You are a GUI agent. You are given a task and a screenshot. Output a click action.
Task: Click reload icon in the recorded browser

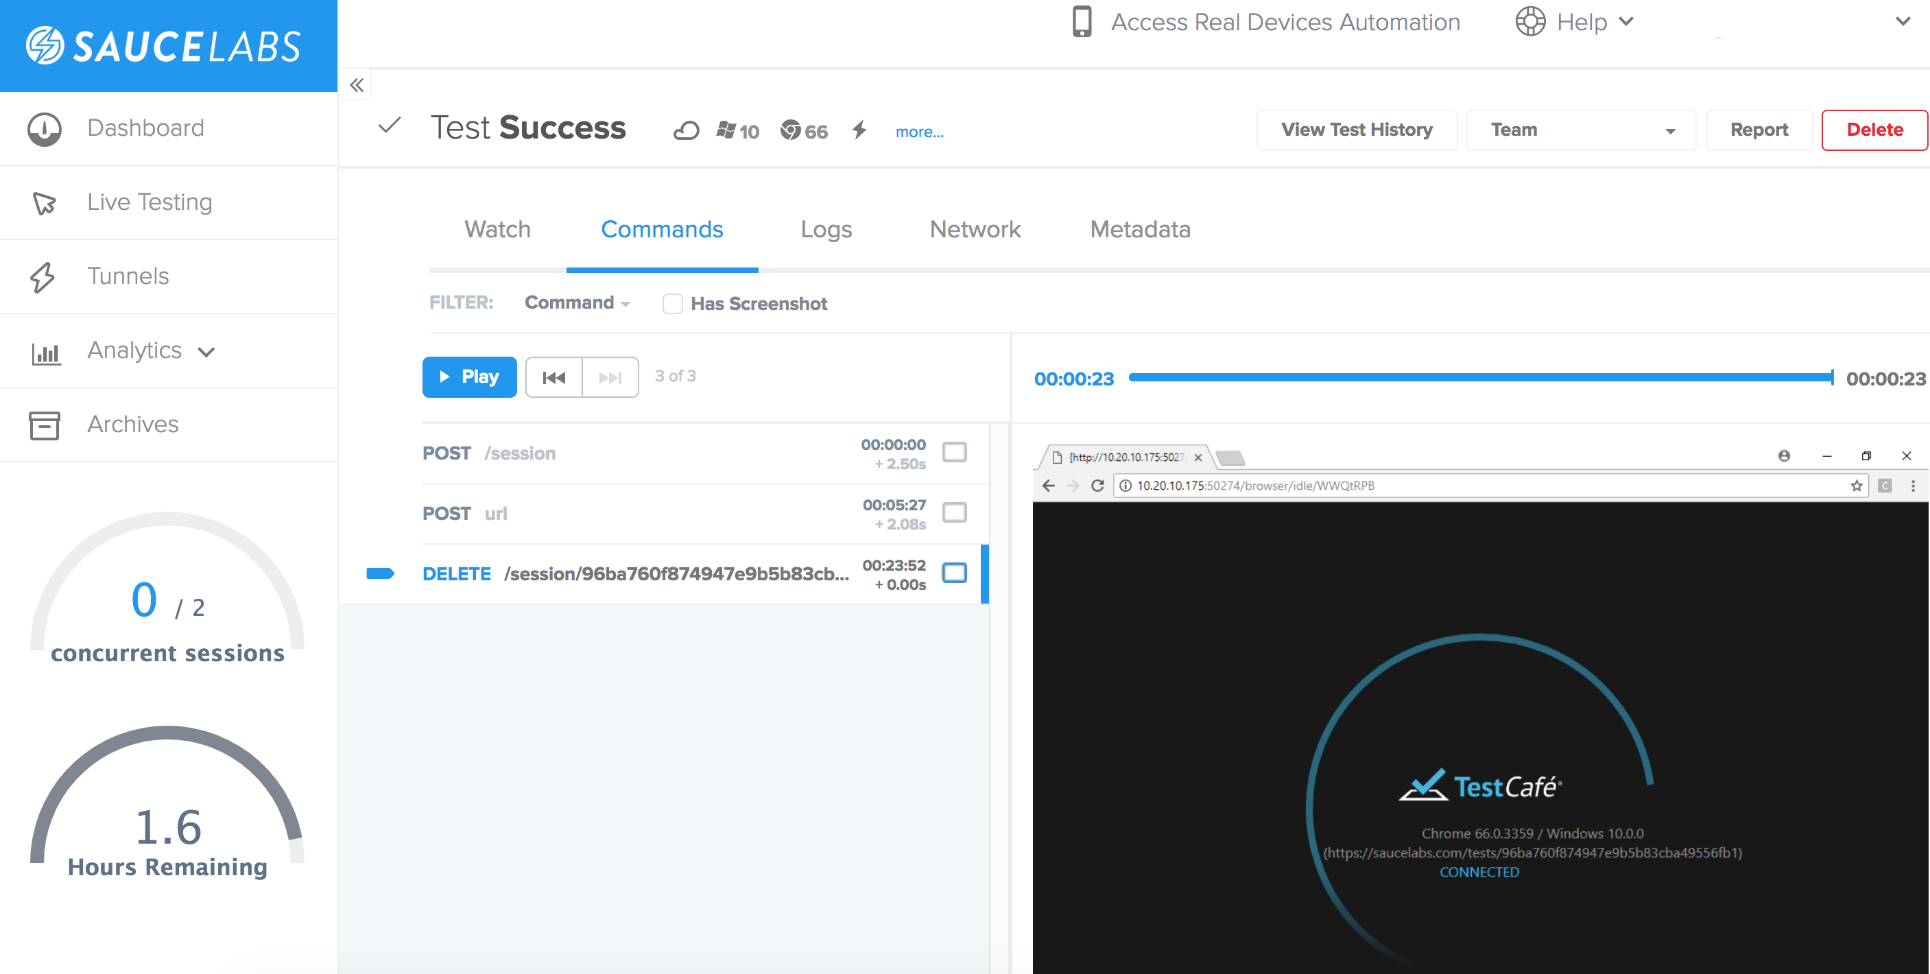coord(1097,486)
